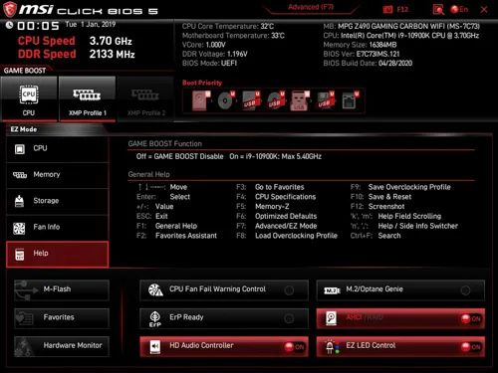Image resolution: width=498 pixels, height=373 pixels.
Task: Open the BIOS search magnifier
Action: (x=438, y=10)
